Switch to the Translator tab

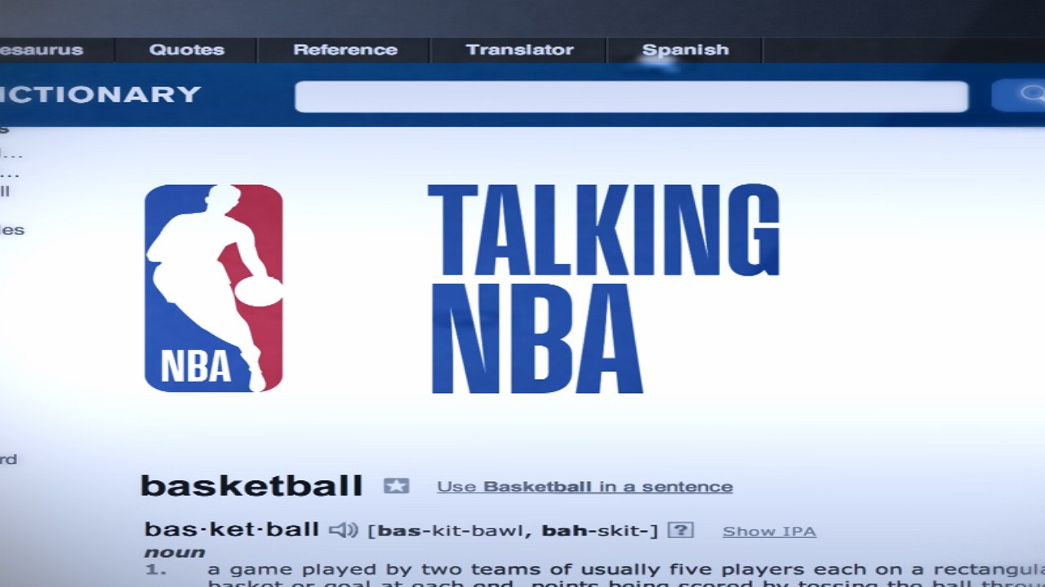[x=519, y=50]
